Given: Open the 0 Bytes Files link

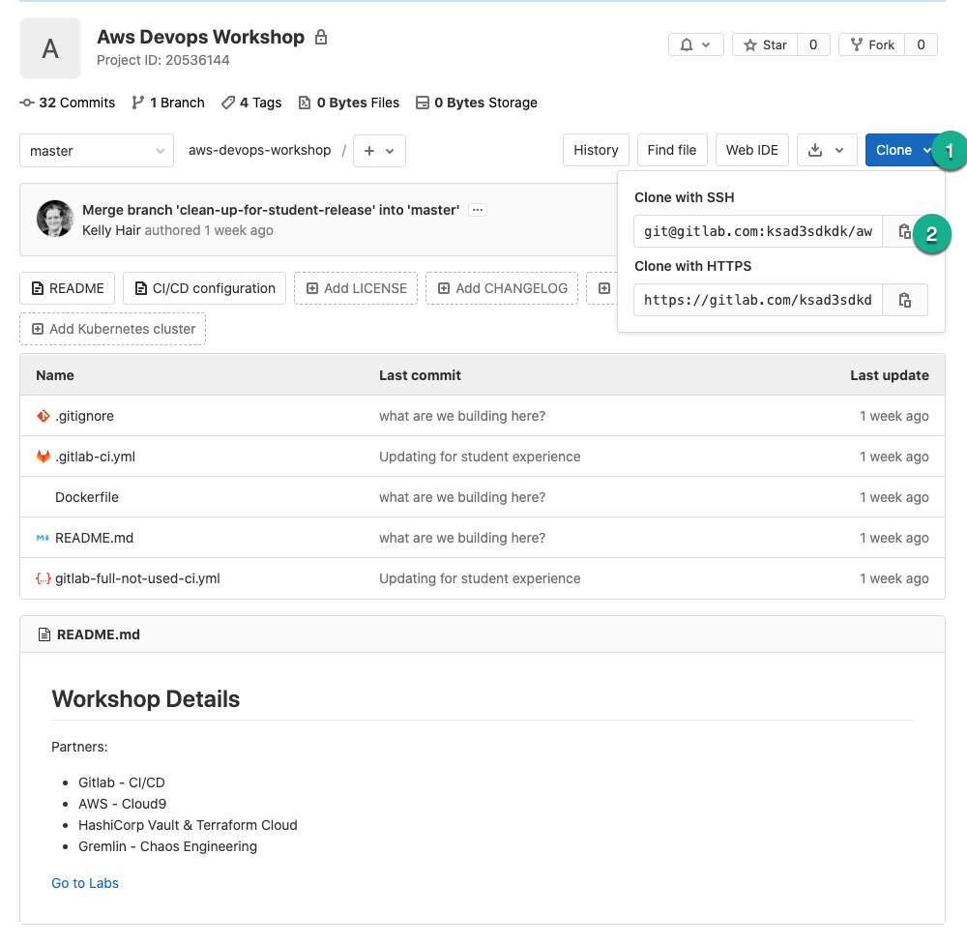Looking at the screenshot, I should tap(349, 103).
